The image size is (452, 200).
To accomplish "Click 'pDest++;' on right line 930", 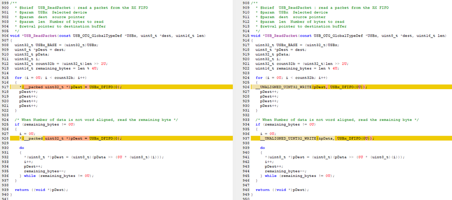I will pyautogui.click(x=270, y=106).
